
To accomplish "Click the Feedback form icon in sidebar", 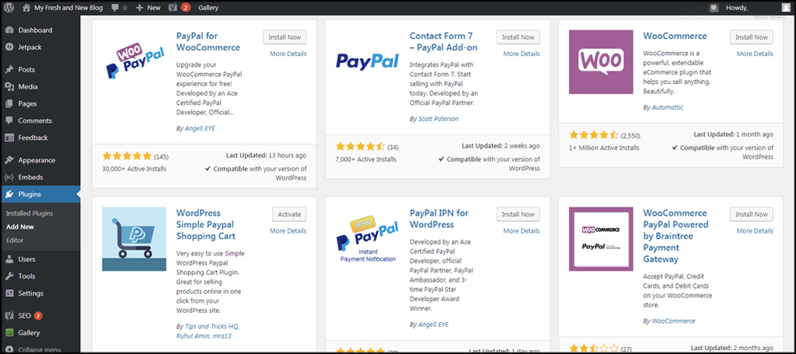I will (9, 137).
